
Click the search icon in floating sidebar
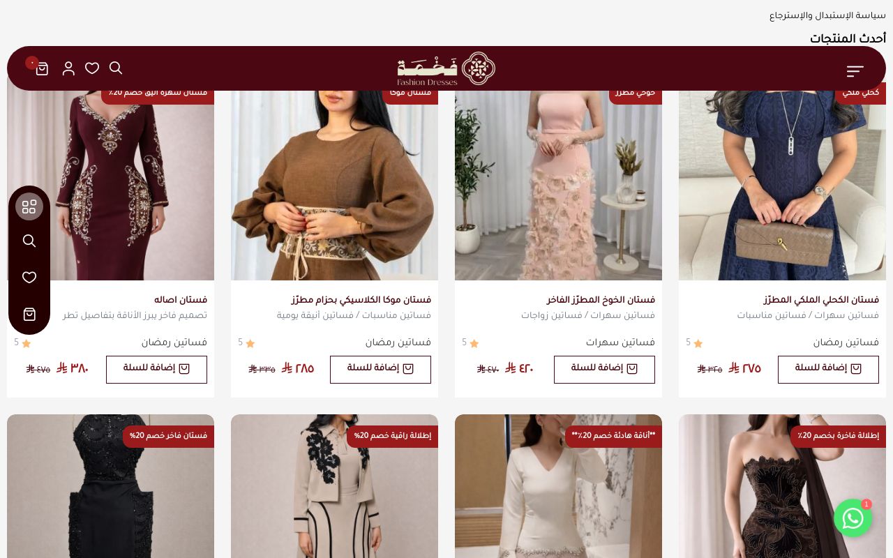coord(29,241)
